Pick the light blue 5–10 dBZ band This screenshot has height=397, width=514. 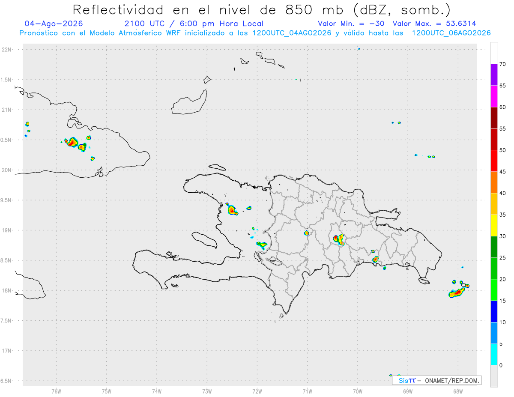pos(494,333)
